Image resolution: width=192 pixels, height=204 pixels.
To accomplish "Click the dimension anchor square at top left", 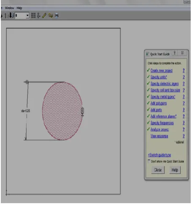I will click(27, 82).
